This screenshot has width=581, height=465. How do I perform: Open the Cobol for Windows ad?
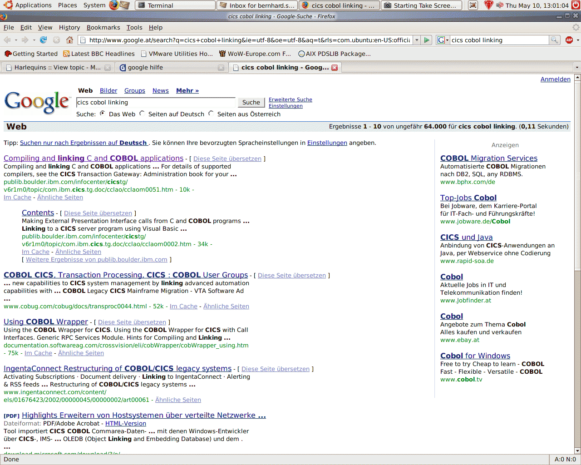click(x=475, y=356)
